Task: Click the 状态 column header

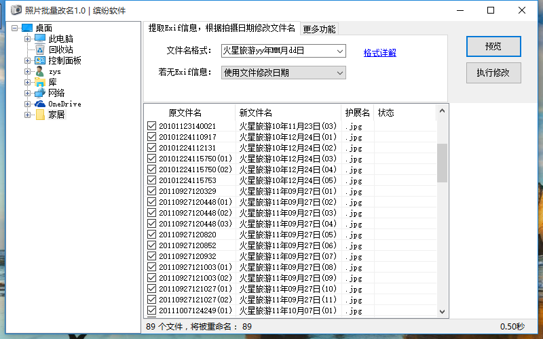Action: (405, 113)
